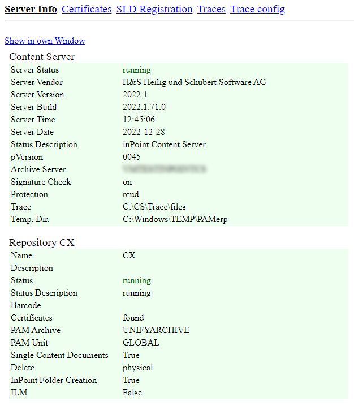Select the PAM Archive value UNIFYARCHIVE

(156, 330)
